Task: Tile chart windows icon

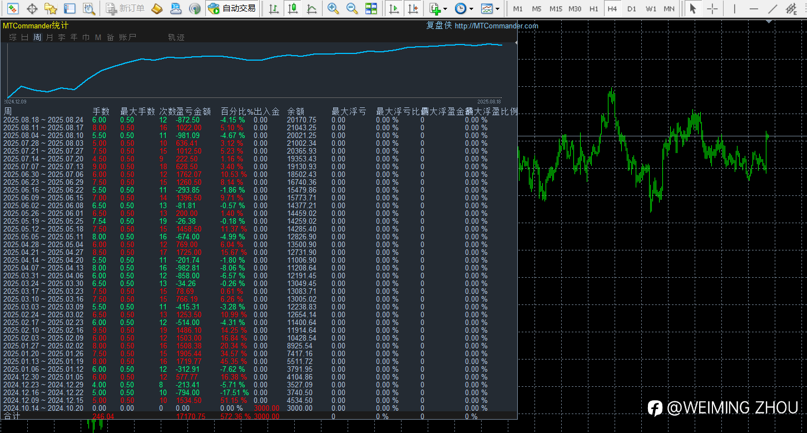Action: coord(371,8)
